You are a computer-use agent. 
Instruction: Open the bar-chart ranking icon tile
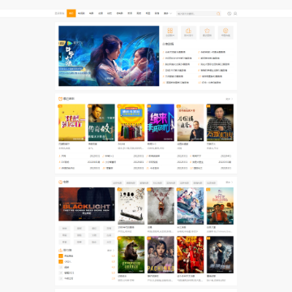pos(188,32)
